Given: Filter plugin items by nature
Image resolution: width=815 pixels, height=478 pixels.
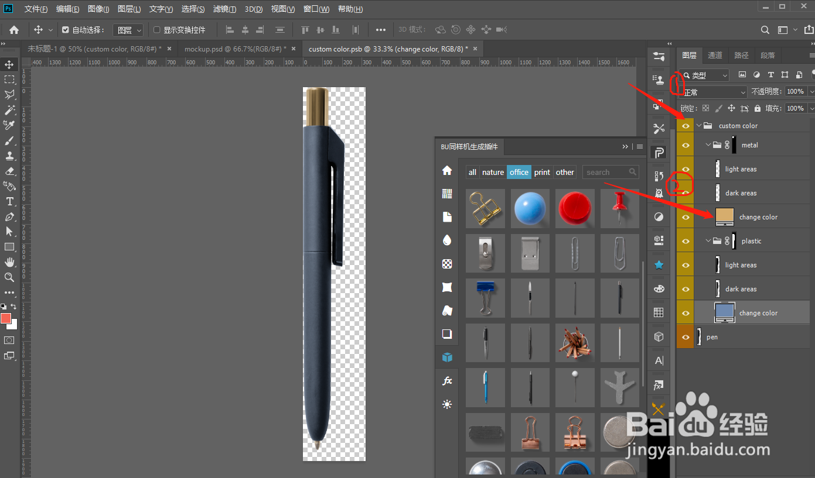Looking at the screenshot, I should point(493,172).
